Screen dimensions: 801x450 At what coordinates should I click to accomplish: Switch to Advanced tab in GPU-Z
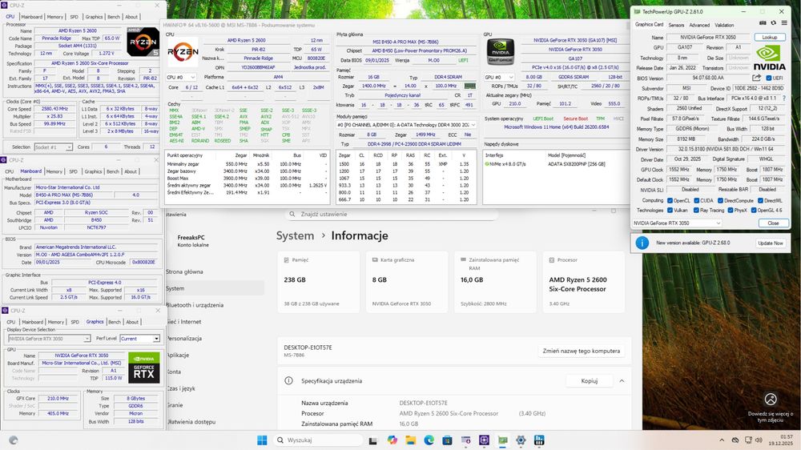click(x=699, y=25)
